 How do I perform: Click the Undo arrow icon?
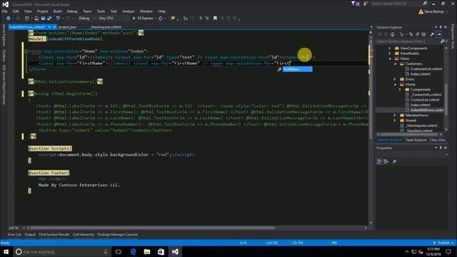pyautogui.click(x=58, y=19)
